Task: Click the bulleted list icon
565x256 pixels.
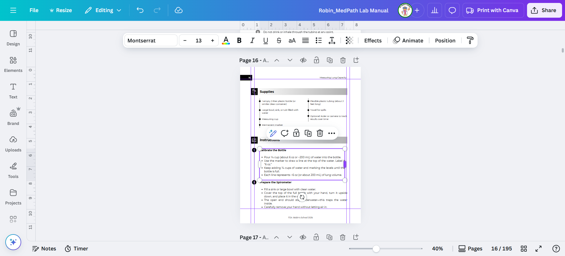Action: point(318,41)
